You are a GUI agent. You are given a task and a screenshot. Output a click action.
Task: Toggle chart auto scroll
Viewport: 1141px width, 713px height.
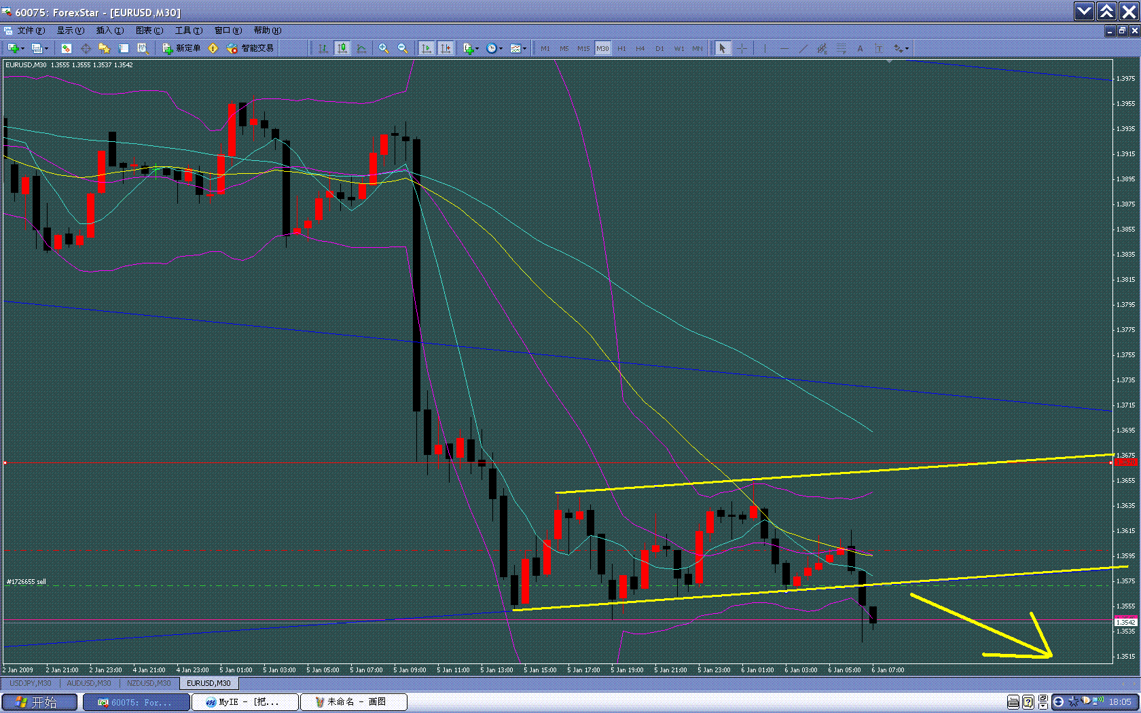(427, 48)
